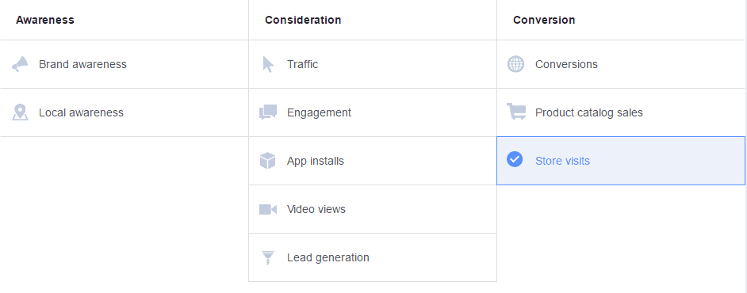Select the Product catalog sales text
This screenshot has height=293, width=747.
point(589,112)
